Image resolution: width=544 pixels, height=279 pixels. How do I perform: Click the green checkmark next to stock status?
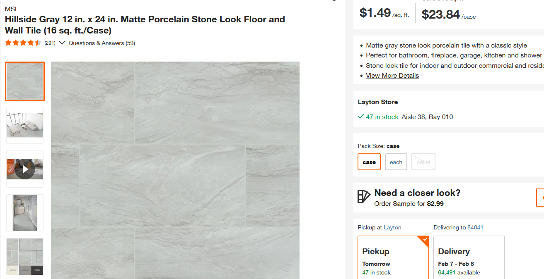(x=360, y=116)
